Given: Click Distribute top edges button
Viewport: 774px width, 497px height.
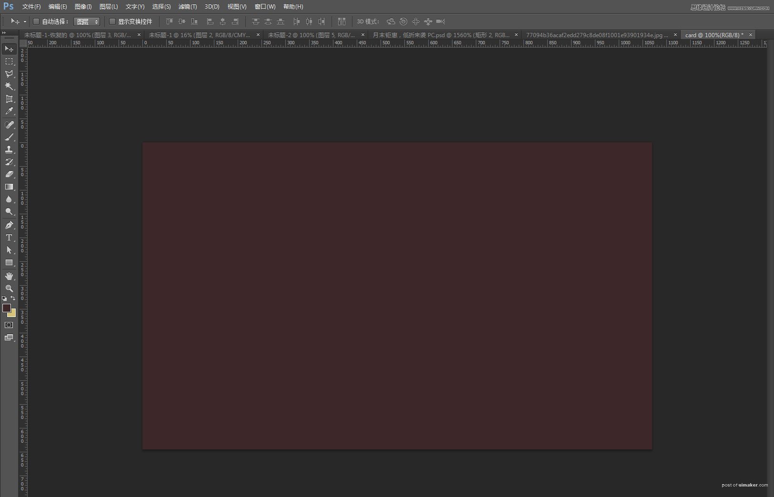Looking at the screenshot, I should pyautogui.click(x=256, y=21).
